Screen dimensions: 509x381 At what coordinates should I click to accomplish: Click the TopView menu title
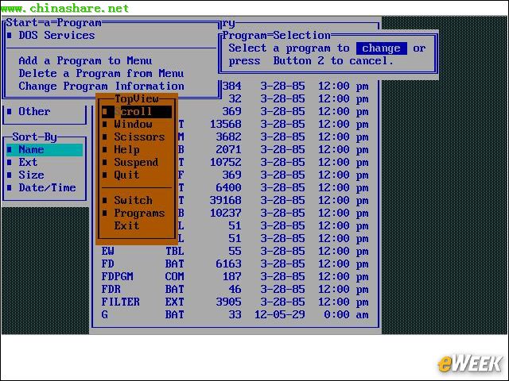[x=137, y=98]
